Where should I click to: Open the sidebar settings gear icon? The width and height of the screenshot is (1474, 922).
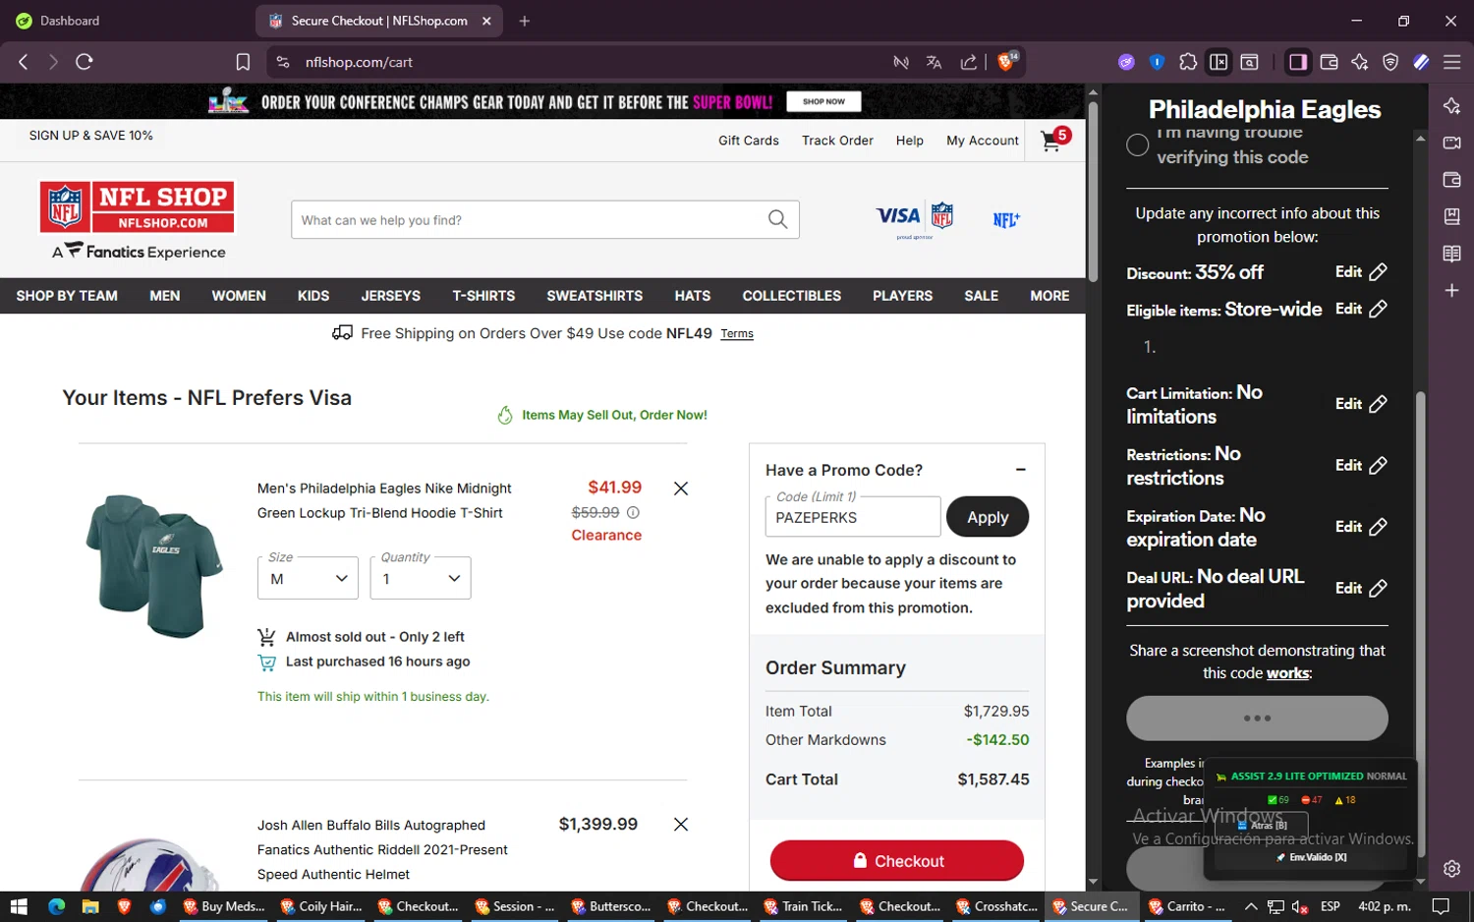(1451, 869)
